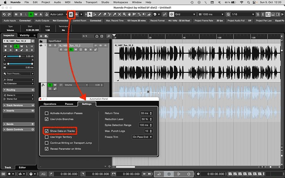The width and height of the screenshot is (285, 178).
Task: Click Add Track plus button
Action: 41,36
